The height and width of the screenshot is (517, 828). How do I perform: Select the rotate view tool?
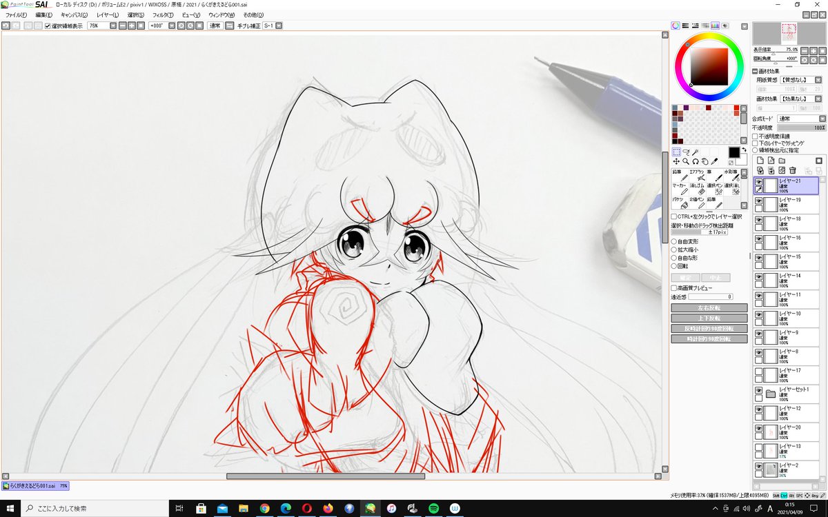[696, 161]
